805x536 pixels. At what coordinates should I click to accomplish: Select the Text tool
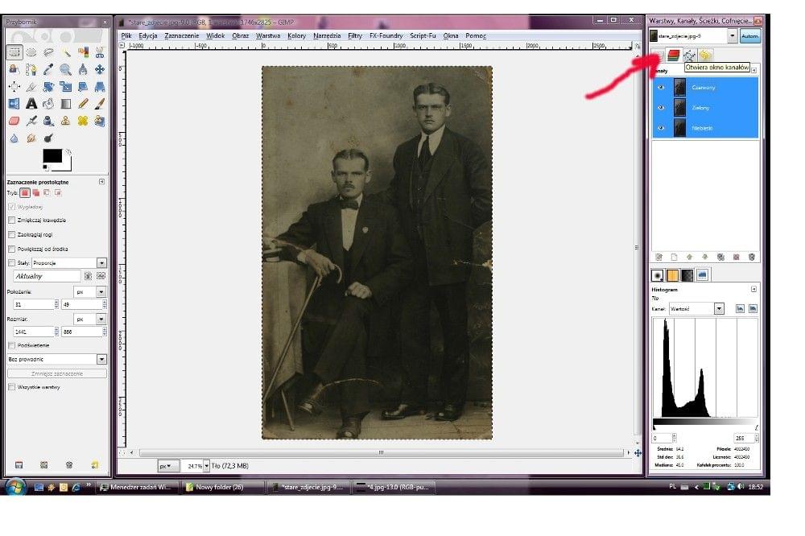point(31,104)
